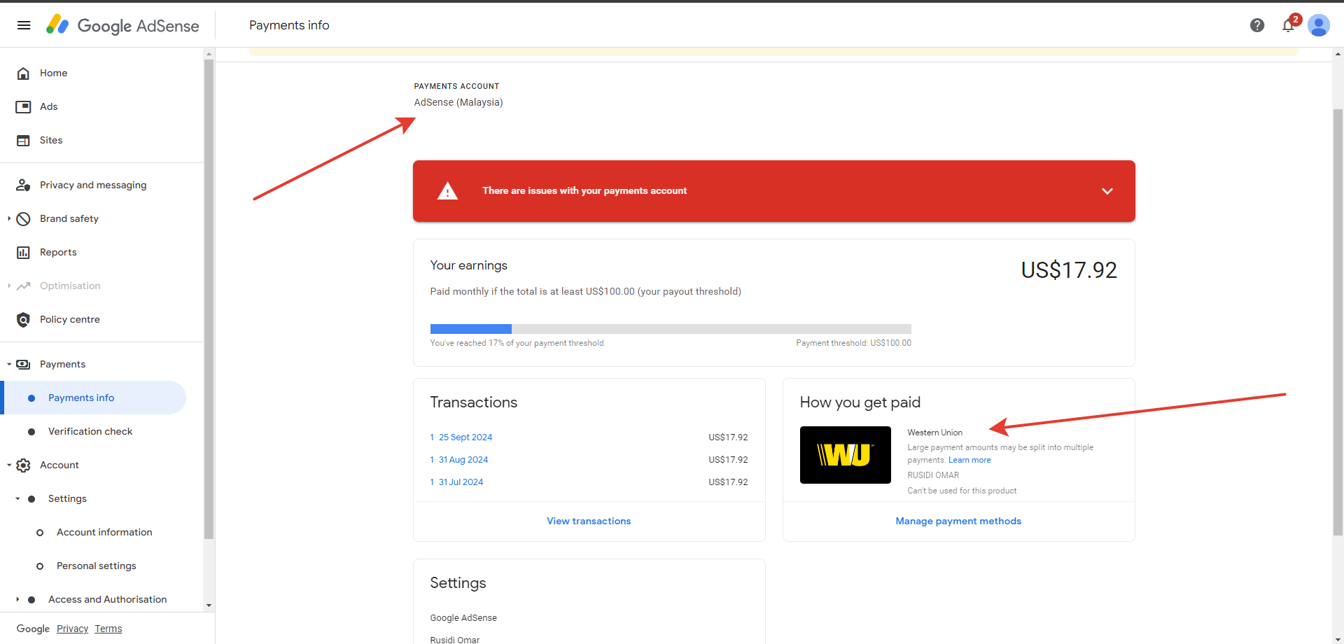Click the sidebar scroll up arrow
Viewport: 1344px width, 644px height.
coord(209,53)
